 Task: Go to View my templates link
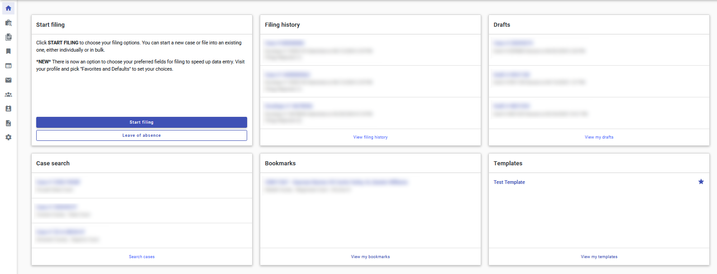(599, 257)
